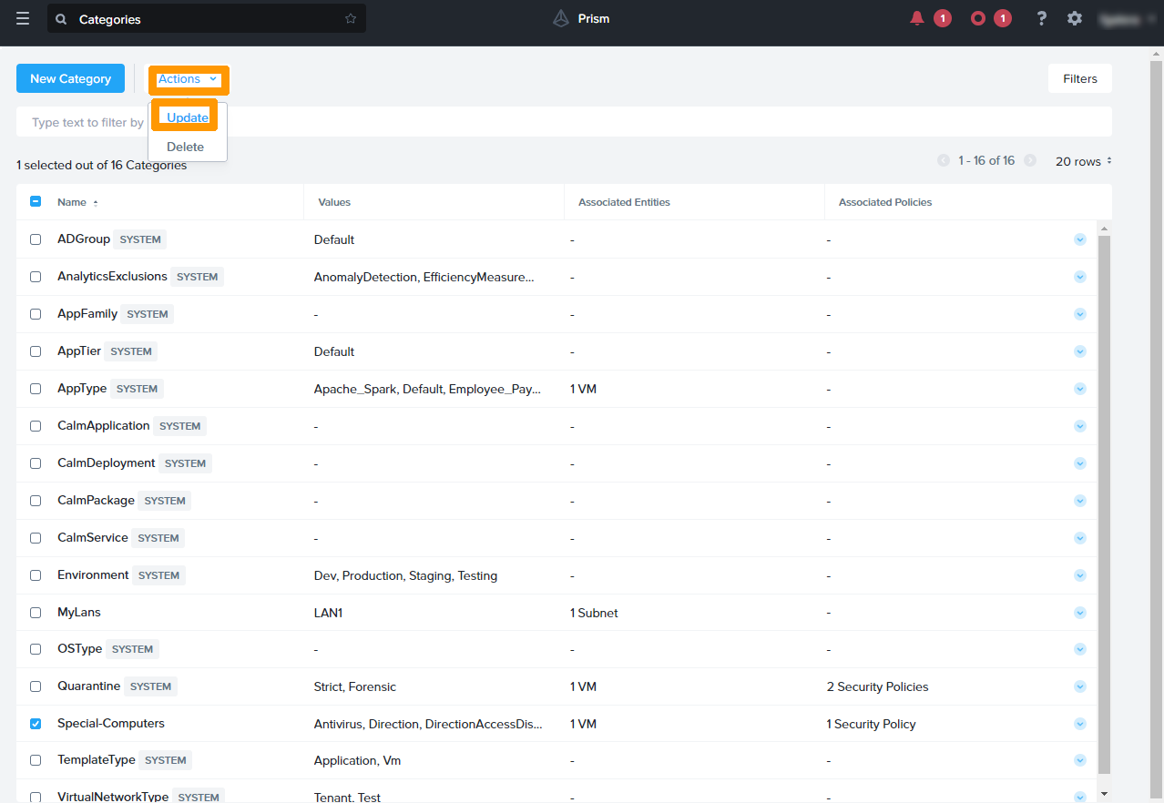The image size is (1164, 803).
Task: Expand the Quarantine row chevron
Action: click(1080, 686)
